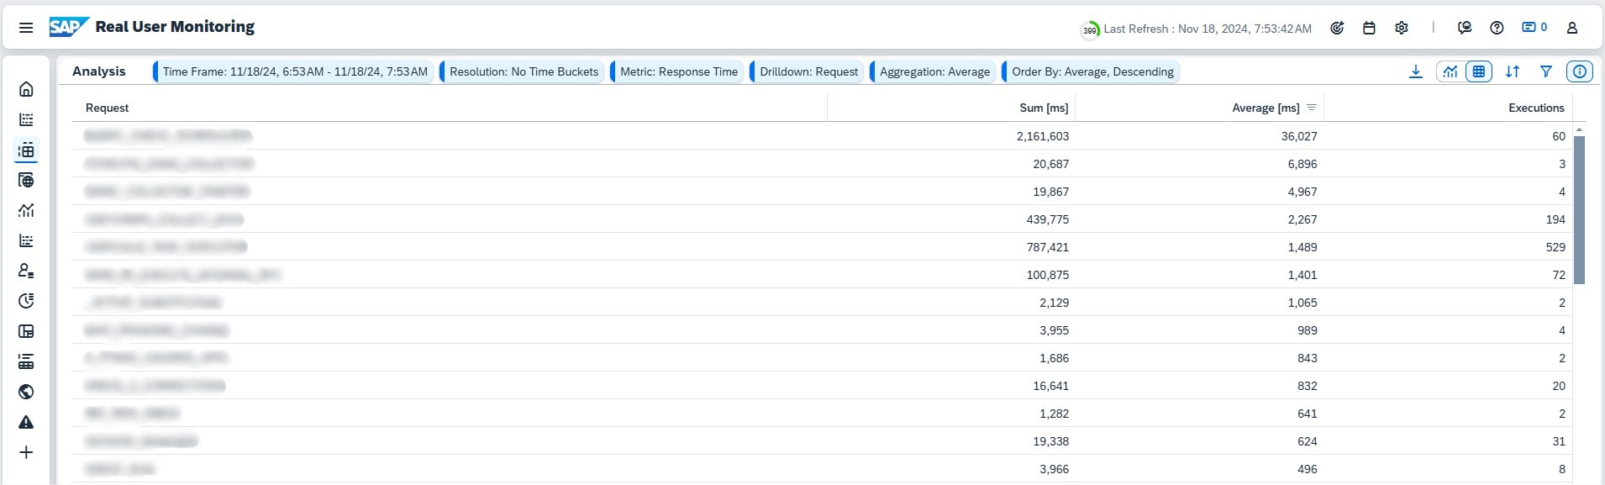Image resolution: width=1605 pixels, height=485 pixels.
Task: Click the plus icon at sidebar bottom
Action: 26,453
